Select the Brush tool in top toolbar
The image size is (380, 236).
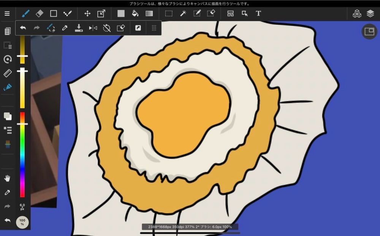coord(25,14)
